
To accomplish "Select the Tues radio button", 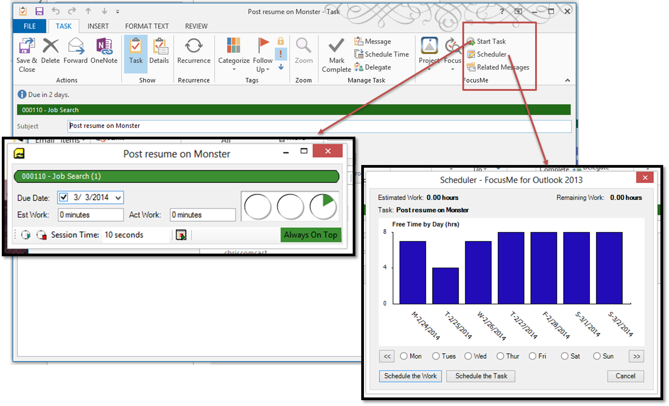I will coord(436,356).
